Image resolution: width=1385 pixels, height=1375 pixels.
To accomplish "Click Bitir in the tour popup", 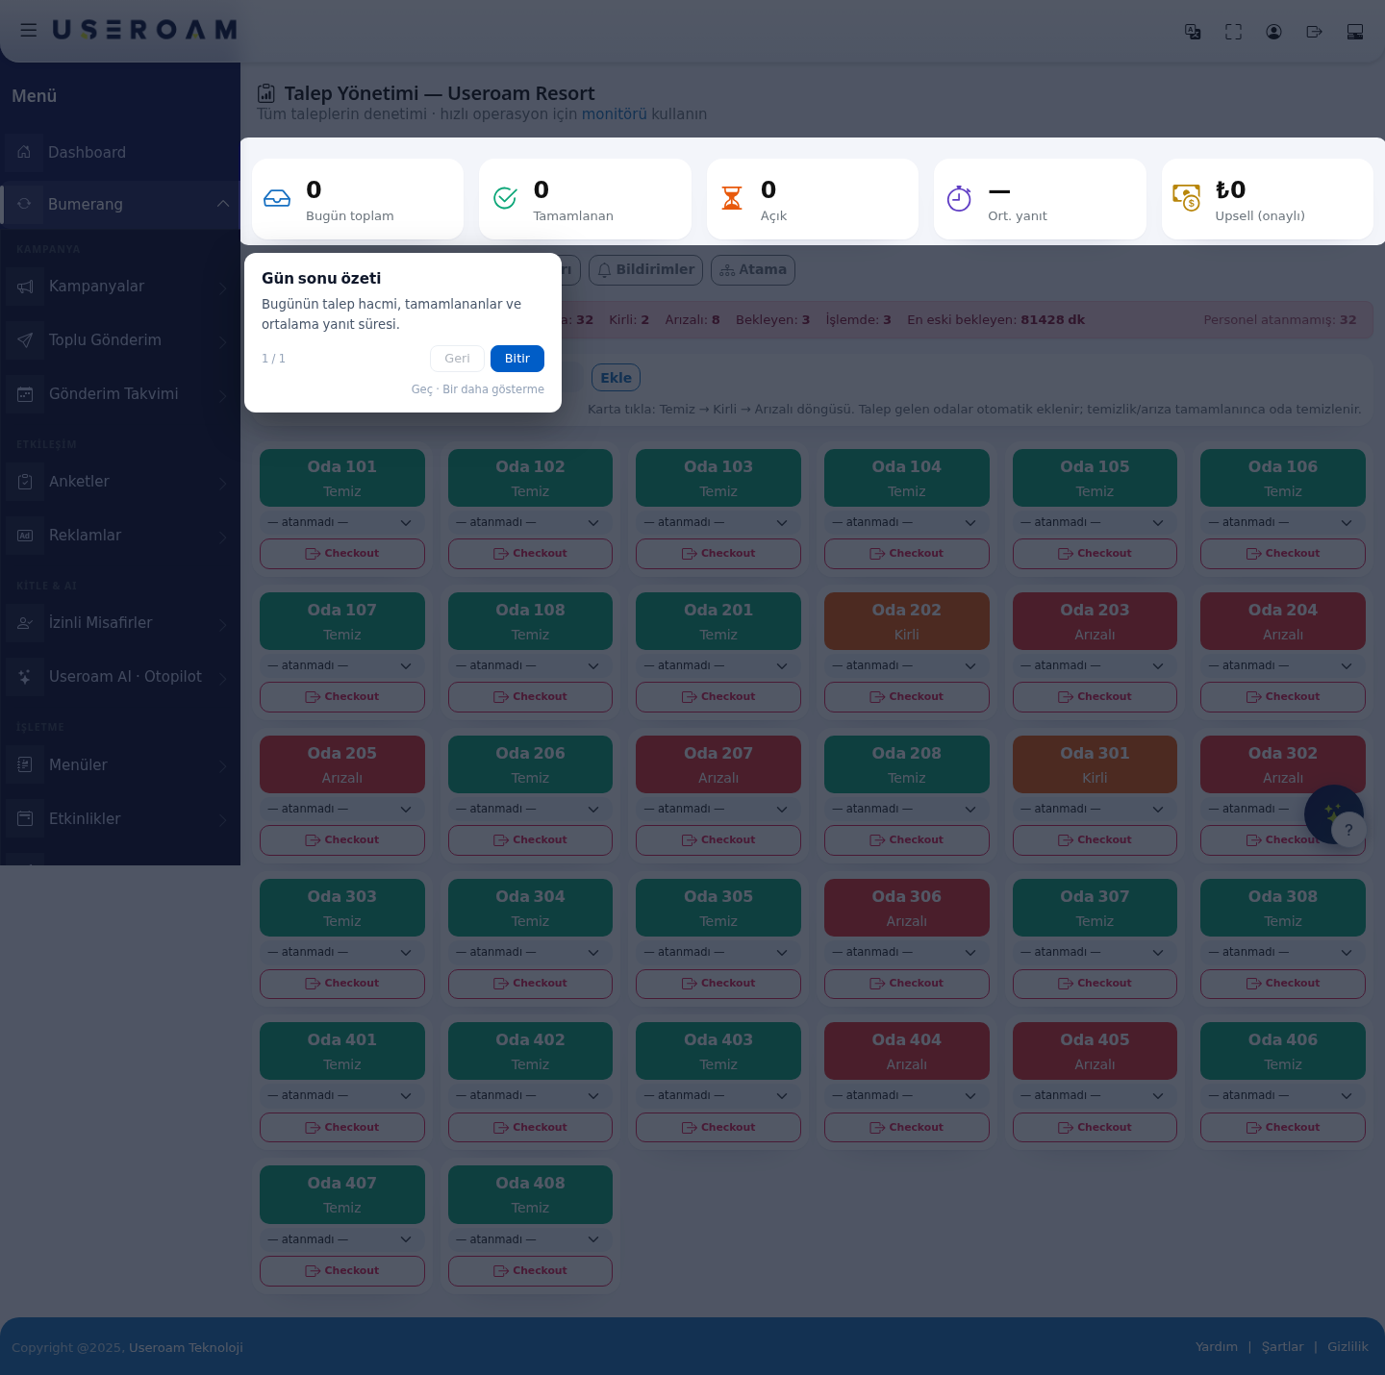I will click(517, 359).
